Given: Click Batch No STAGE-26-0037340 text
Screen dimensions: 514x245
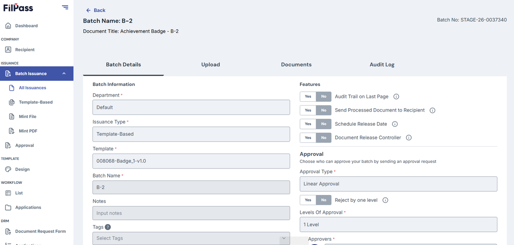Looking at the screenshot, I should [x=472, y=20].
